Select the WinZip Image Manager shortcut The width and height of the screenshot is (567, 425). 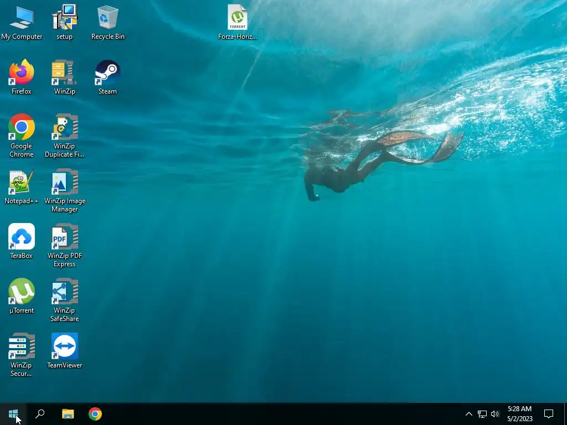[64, 190]
